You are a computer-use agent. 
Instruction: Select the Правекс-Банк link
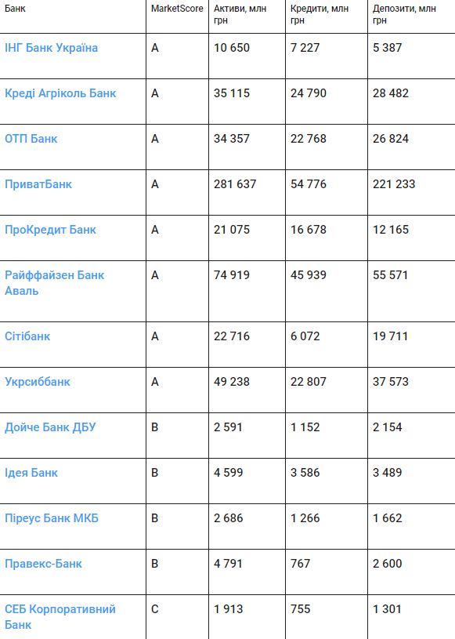click(44, 564)
